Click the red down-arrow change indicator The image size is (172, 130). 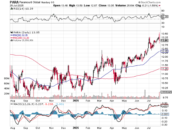coord(160,6)
